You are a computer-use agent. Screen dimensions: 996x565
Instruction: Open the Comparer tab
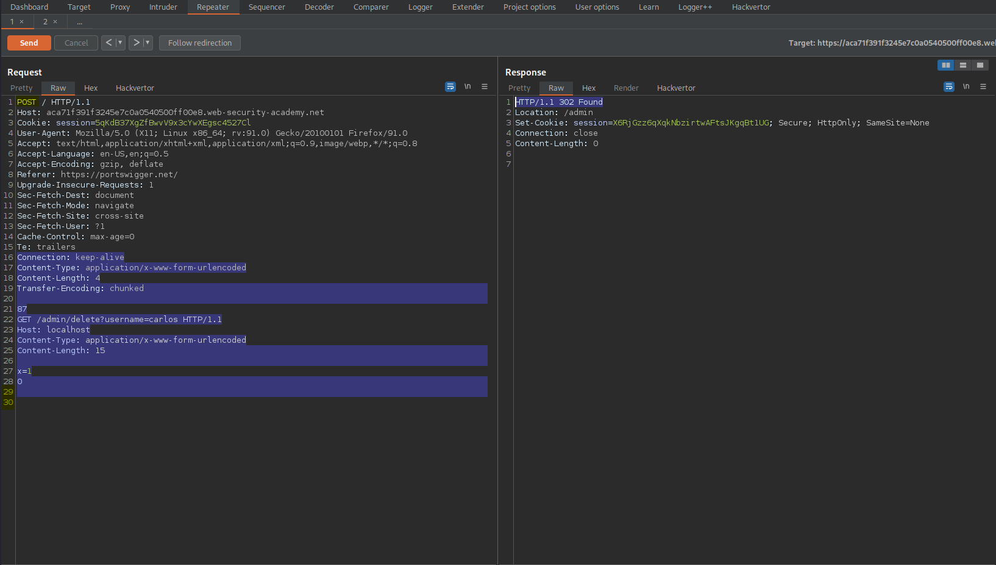click(371, 7)
